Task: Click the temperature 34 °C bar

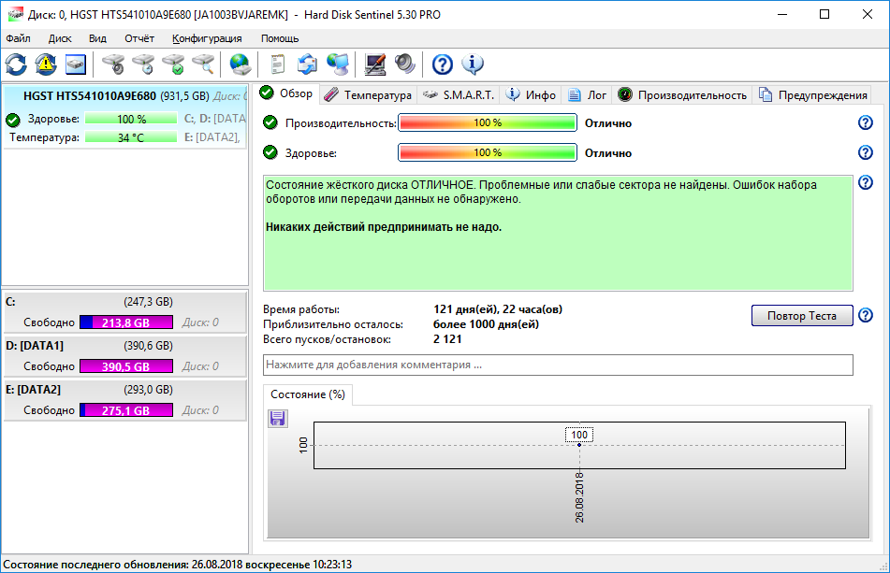Action: click(x=131, y=137)
